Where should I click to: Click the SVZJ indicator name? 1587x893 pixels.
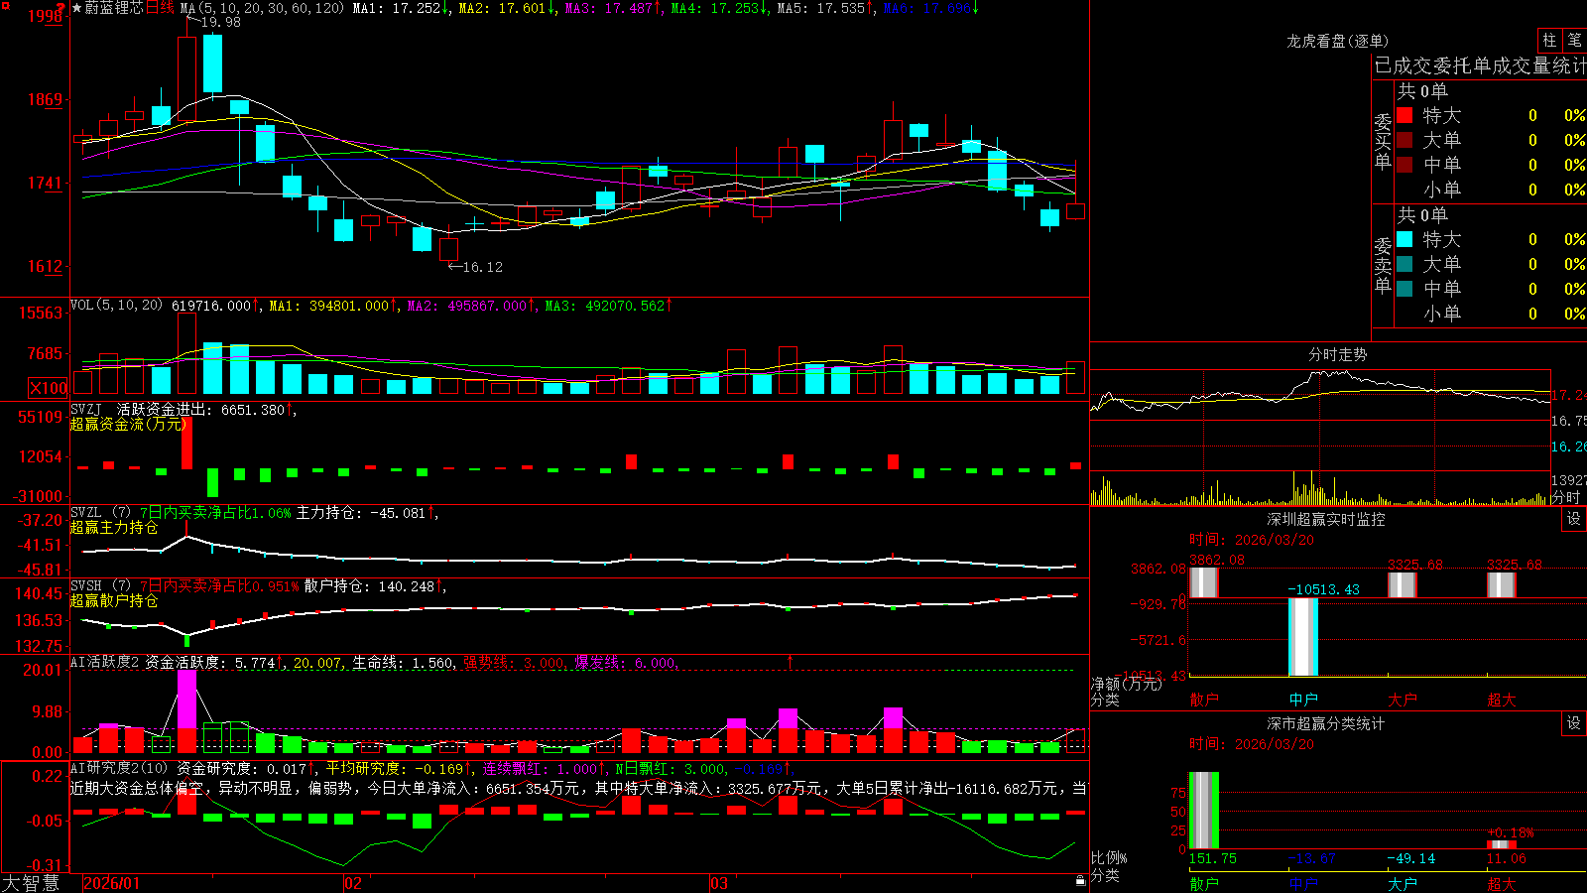(86, 409)
